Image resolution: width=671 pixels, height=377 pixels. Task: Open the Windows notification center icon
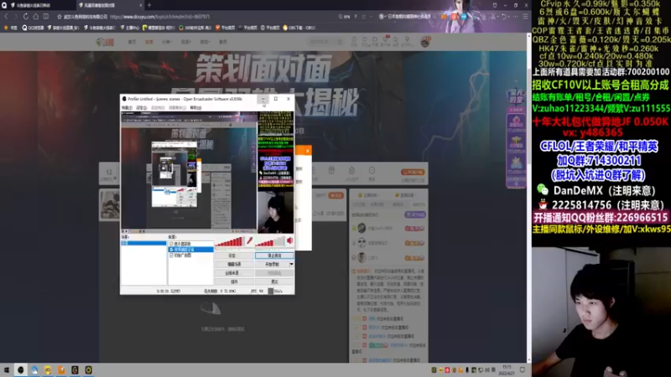point(523,369)
